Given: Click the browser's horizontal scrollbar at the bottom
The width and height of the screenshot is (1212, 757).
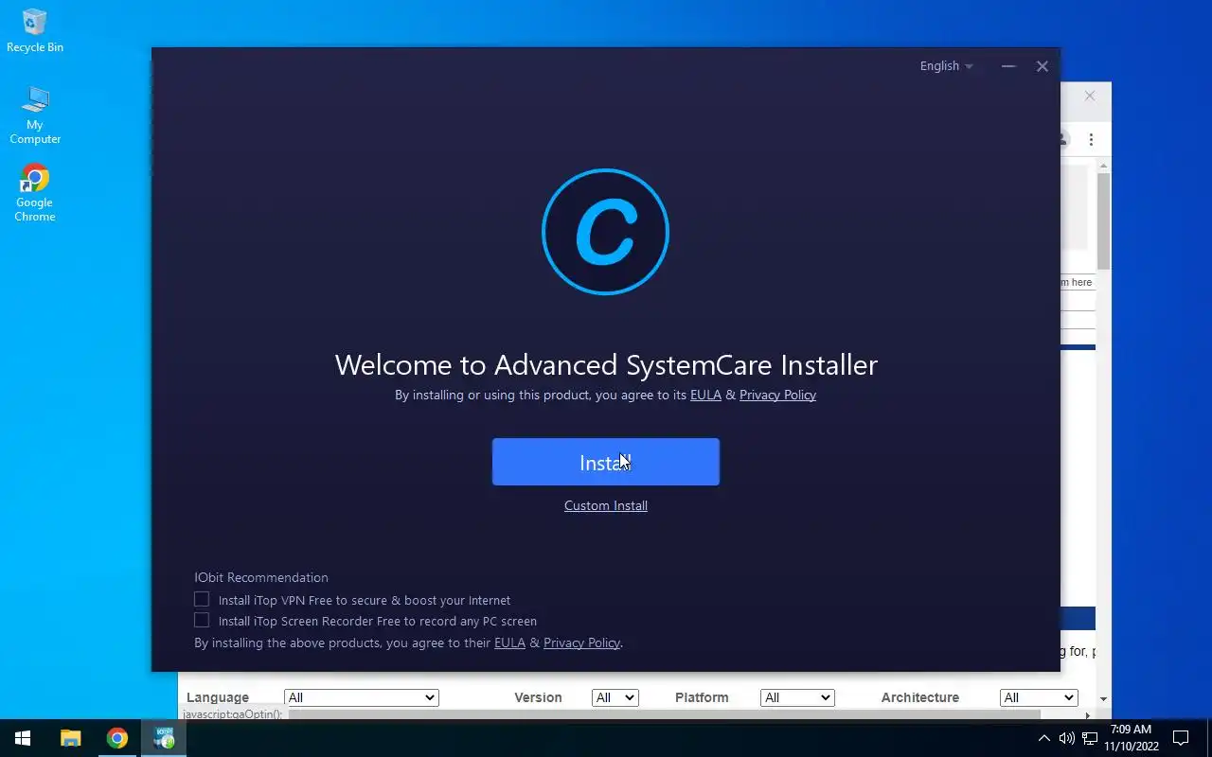Looking at the screenshot, I should coord(663,714).
